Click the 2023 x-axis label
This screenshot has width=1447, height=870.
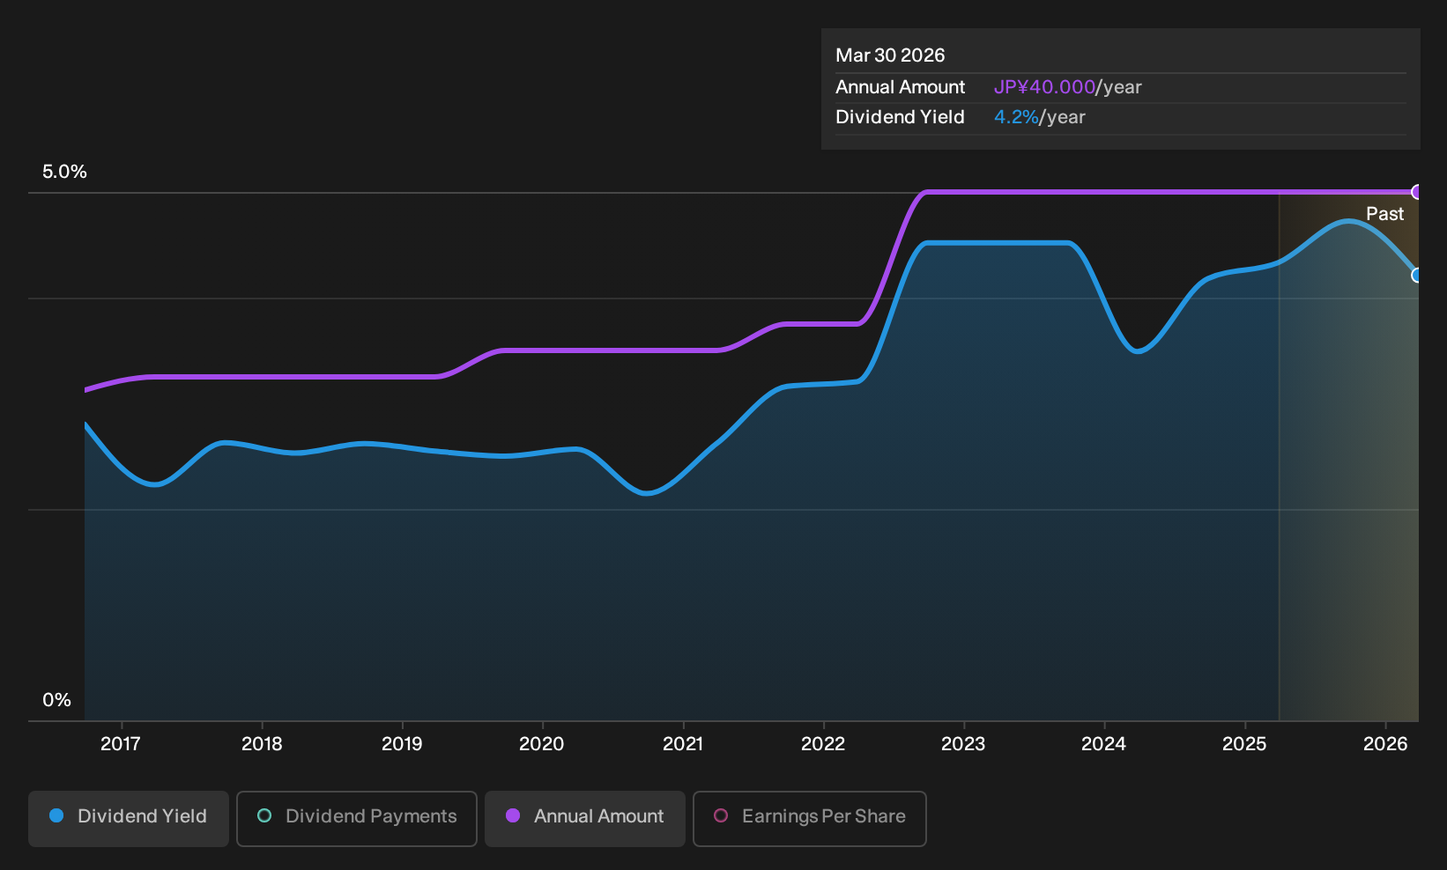(963, 744)
